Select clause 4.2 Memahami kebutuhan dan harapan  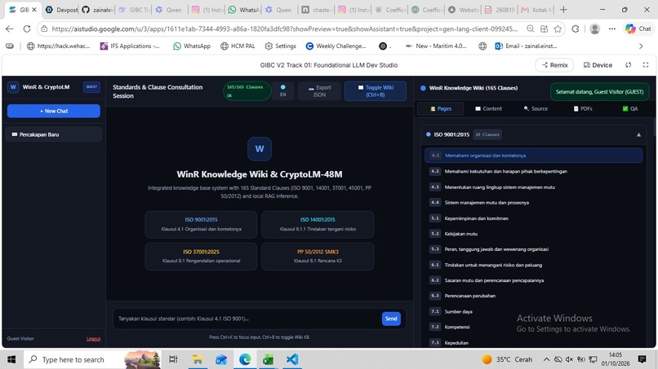coord(533,171)
